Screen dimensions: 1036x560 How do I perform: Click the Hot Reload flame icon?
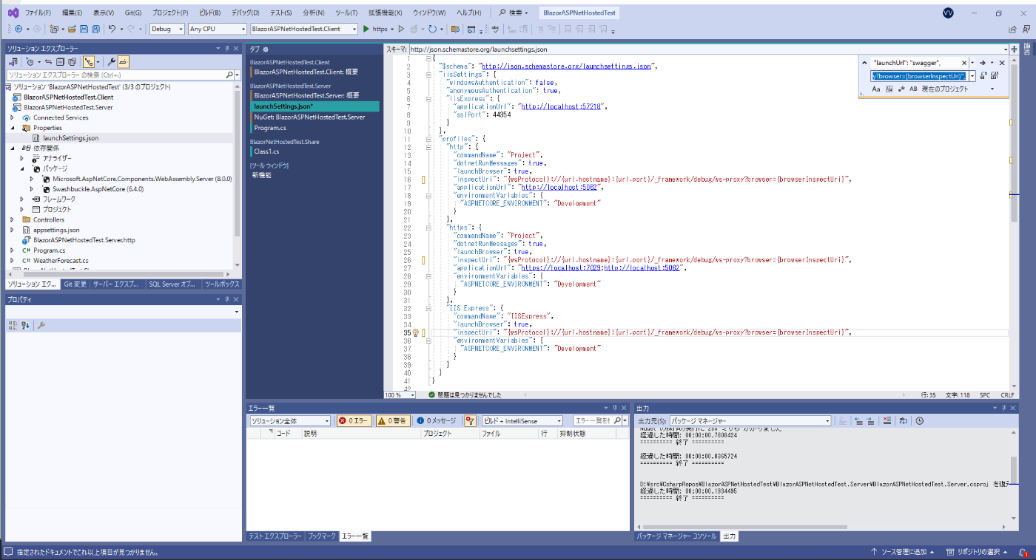tap(414, 29)
